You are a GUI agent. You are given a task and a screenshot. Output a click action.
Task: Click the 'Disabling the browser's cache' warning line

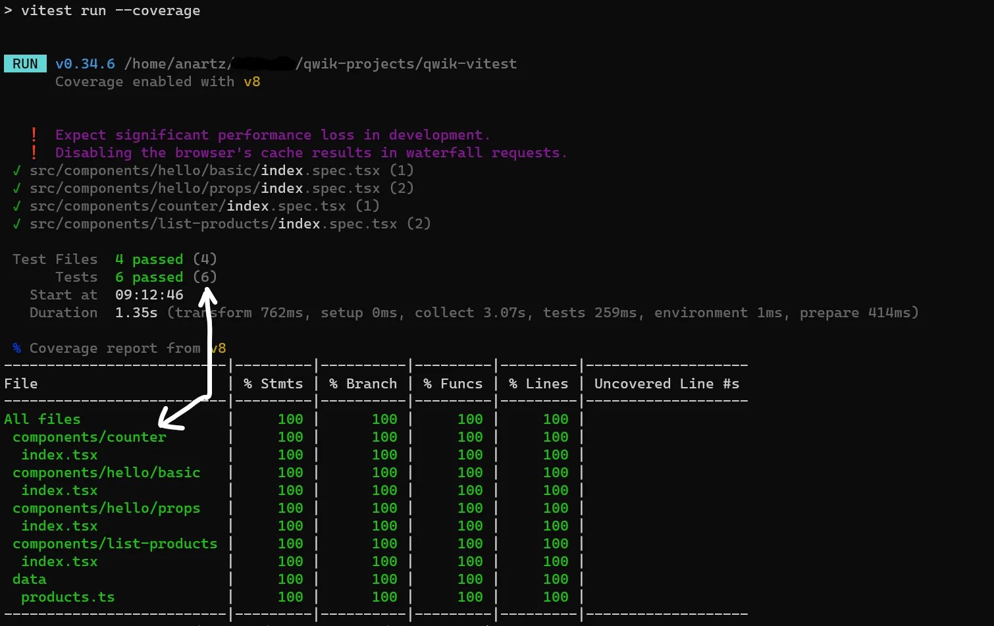pyautogui.click(x=311, y=153)
